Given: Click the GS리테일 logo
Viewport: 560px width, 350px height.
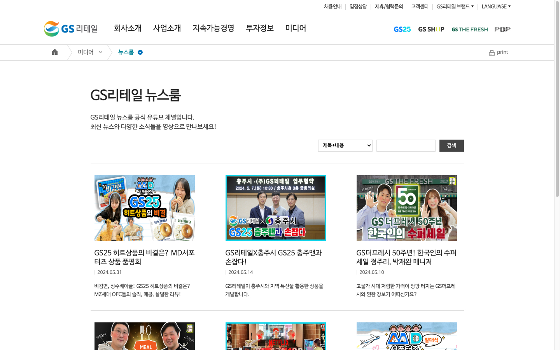Looking at the screenshot, I should point(71,29).
